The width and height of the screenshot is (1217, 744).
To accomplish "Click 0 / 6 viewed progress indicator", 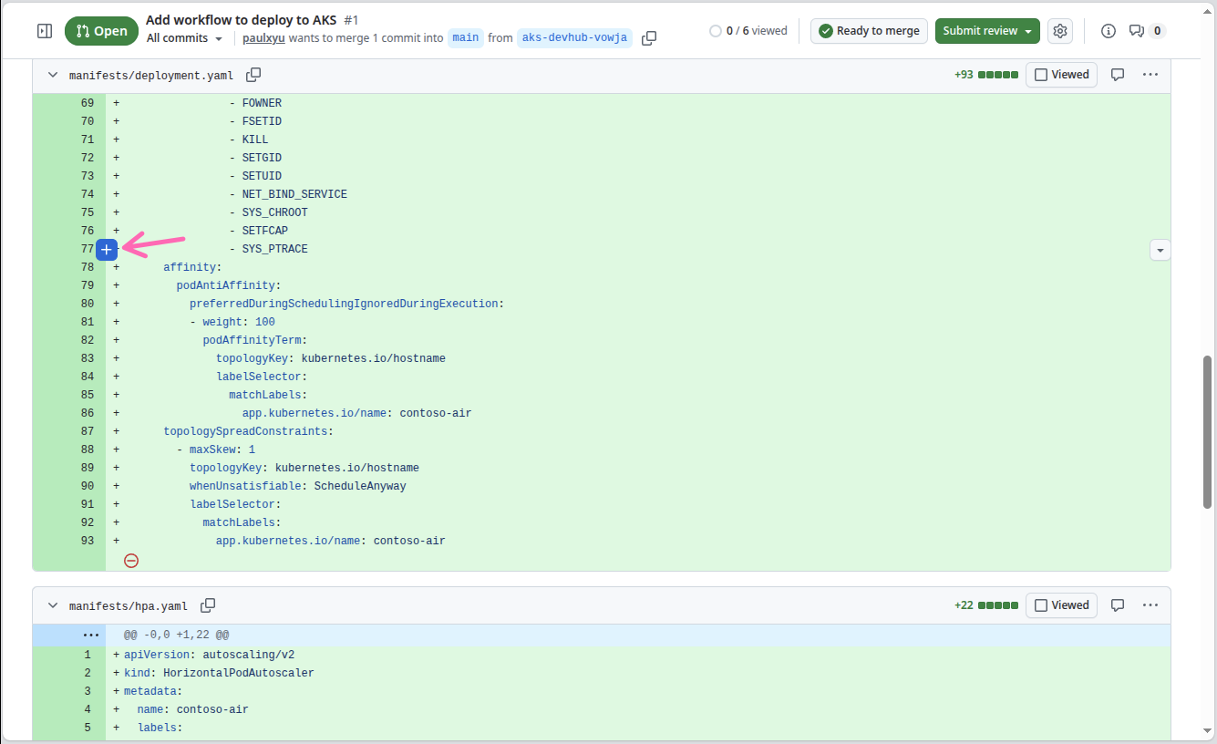I will tap(748, 31).
